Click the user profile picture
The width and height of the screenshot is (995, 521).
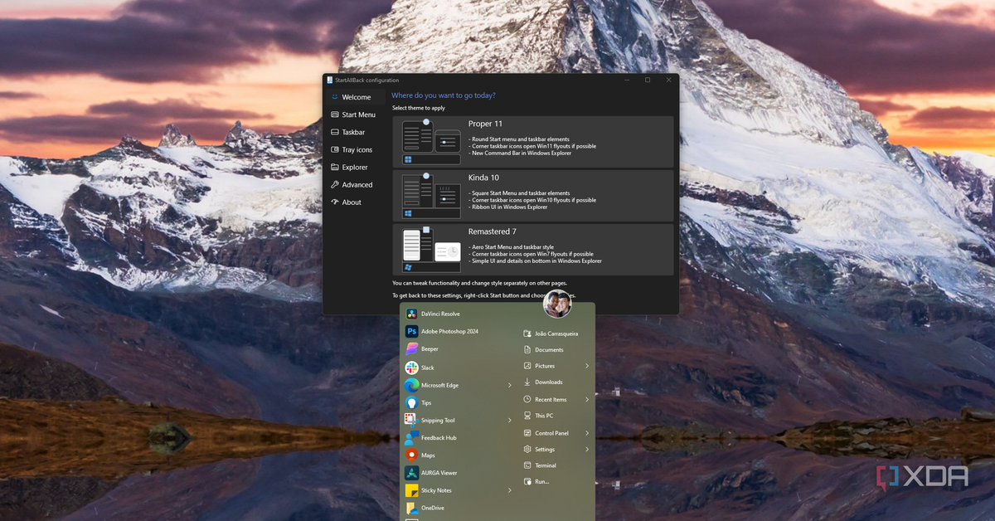(557, 304)
